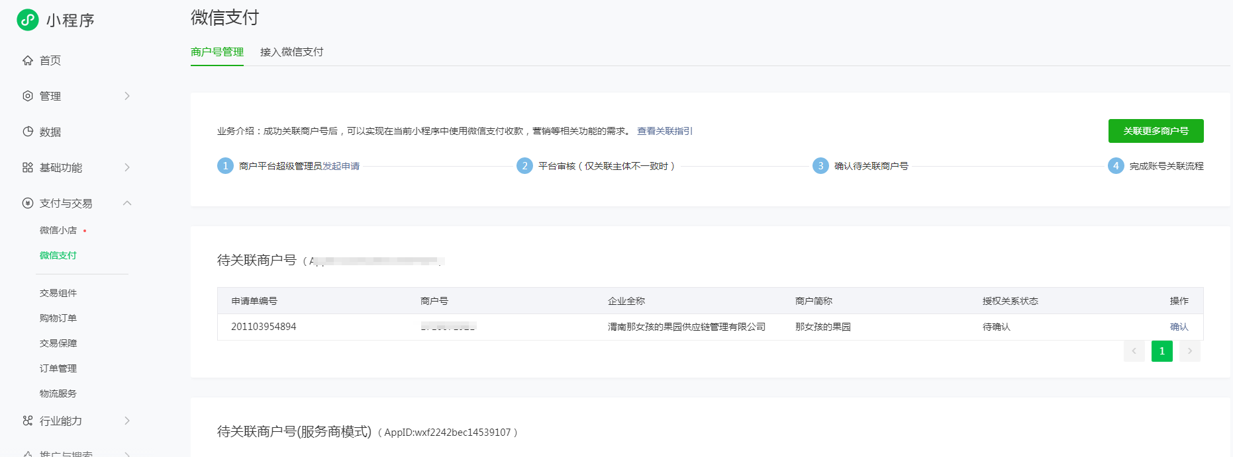Collapse the 支付与交易 menu chevron
This screenshot has height=457, width=1233.
127,203
